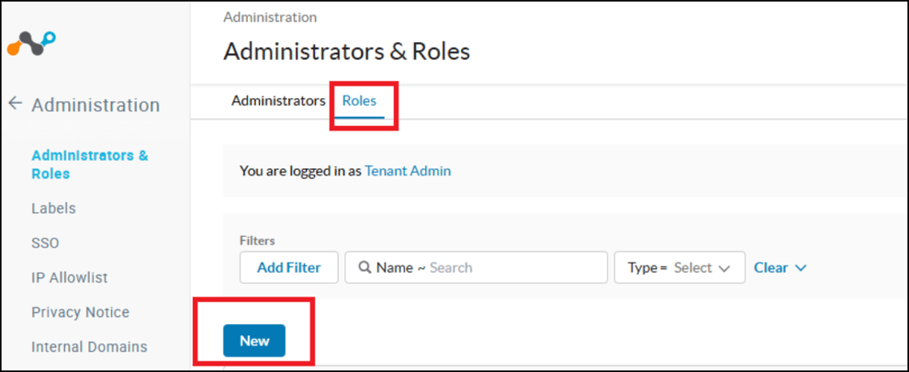Open the IP Allowlist page

[69, 277]
